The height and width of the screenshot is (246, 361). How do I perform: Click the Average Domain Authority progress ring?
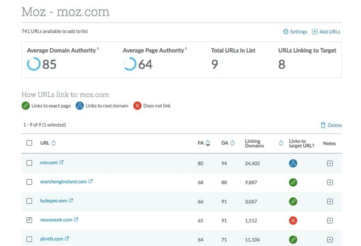click(34, 64)
